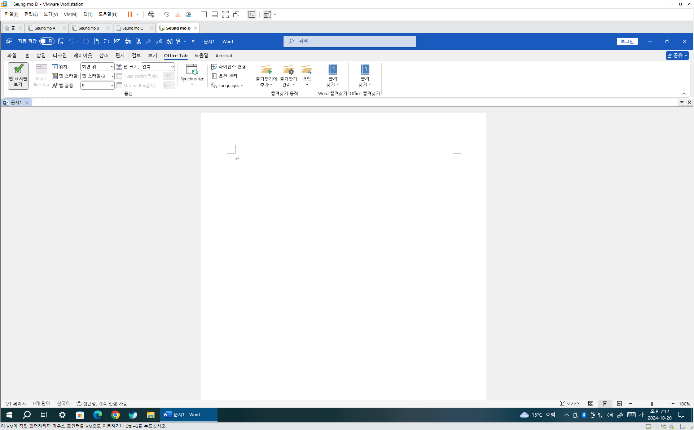The image size is (694, 430).
Task: Switch to Seung mo B VM tab
Action: tap(89, 28)
